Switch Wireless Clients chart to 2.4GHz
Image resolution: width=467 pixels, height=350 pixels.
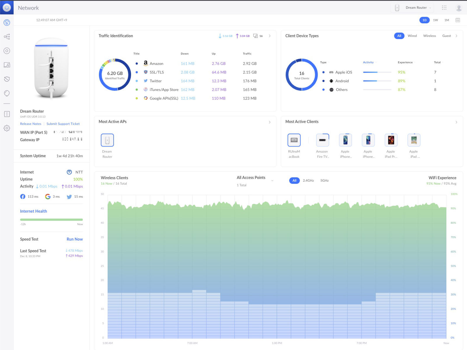pos(308,181)
